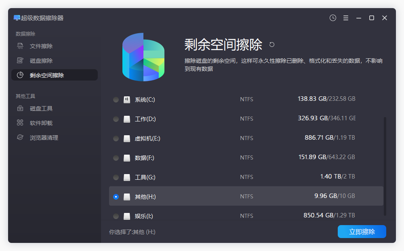Select the 工具(G:) radio button

click(x=116, y=177)
